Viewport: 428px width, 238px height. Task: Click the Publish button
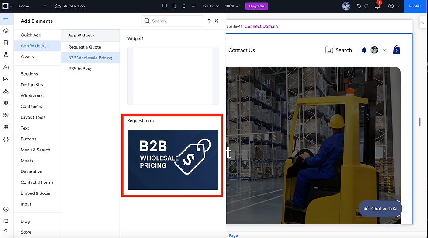[x=415, y=6]
